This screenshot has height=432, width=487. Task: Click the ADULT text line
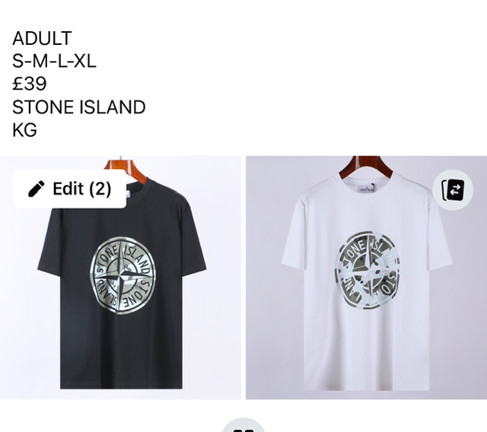click(x=42, y=38)
